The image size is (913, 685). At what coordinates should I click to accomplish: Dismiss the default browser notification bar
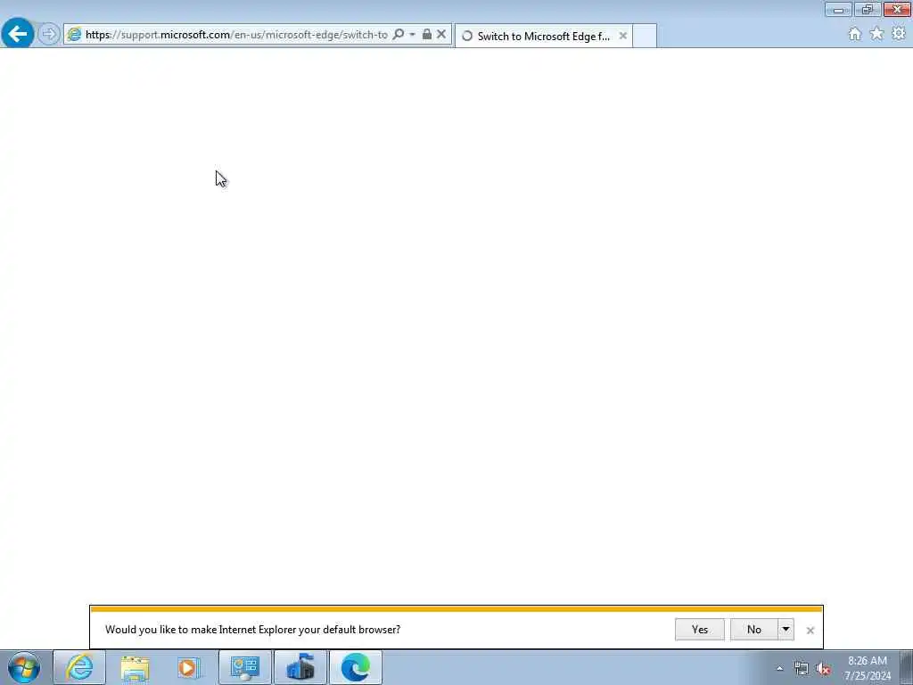[x=810, y=631]
